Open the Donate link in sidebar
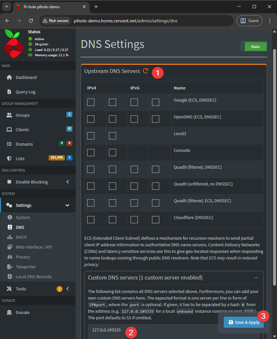 click(23, 313)
